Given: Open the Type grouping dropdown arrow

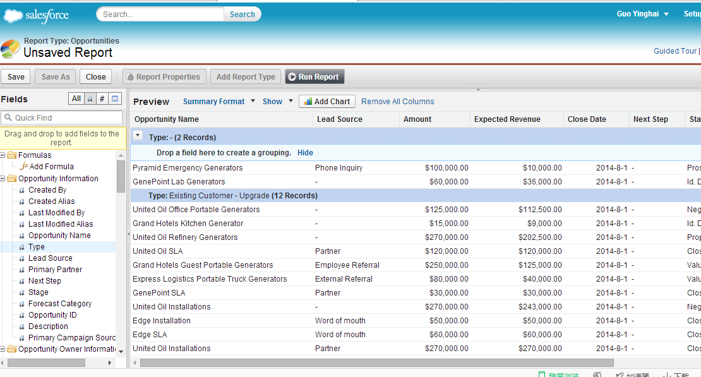Looking at the screenshot, I should coord(138,136).
